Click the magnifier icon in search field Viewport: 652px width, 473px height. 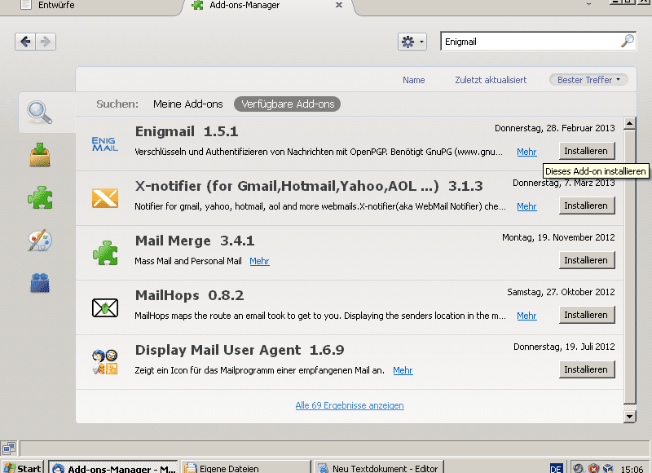pyautogui.click(x=627, y=41)
